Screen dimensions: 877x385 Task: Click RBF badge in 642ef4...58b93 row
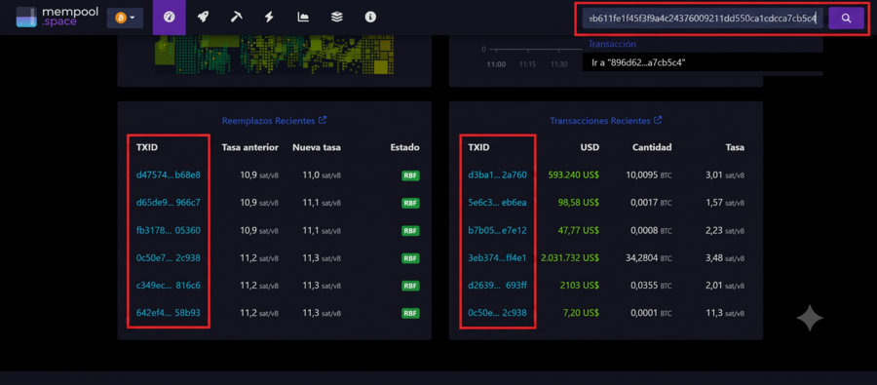410,314
